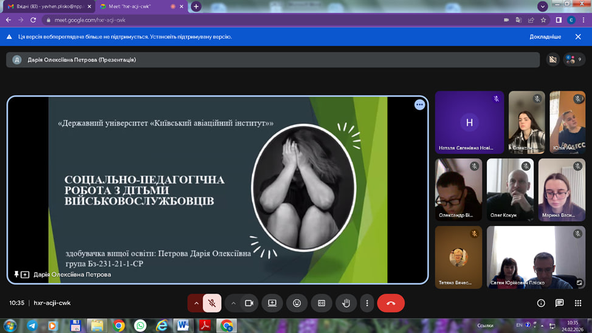Unmute the microphone in the call bar
Screen dimensions: 592x333
tap(212, 303)
